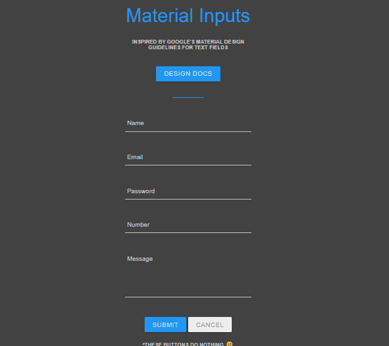Click the floating Password label text

pyautogui.click(x=141, y=191)
